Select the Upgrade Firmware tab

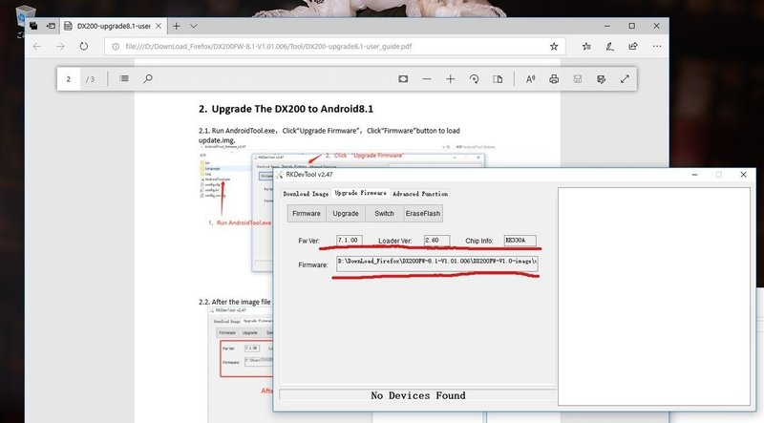click(x=361, y=193)
